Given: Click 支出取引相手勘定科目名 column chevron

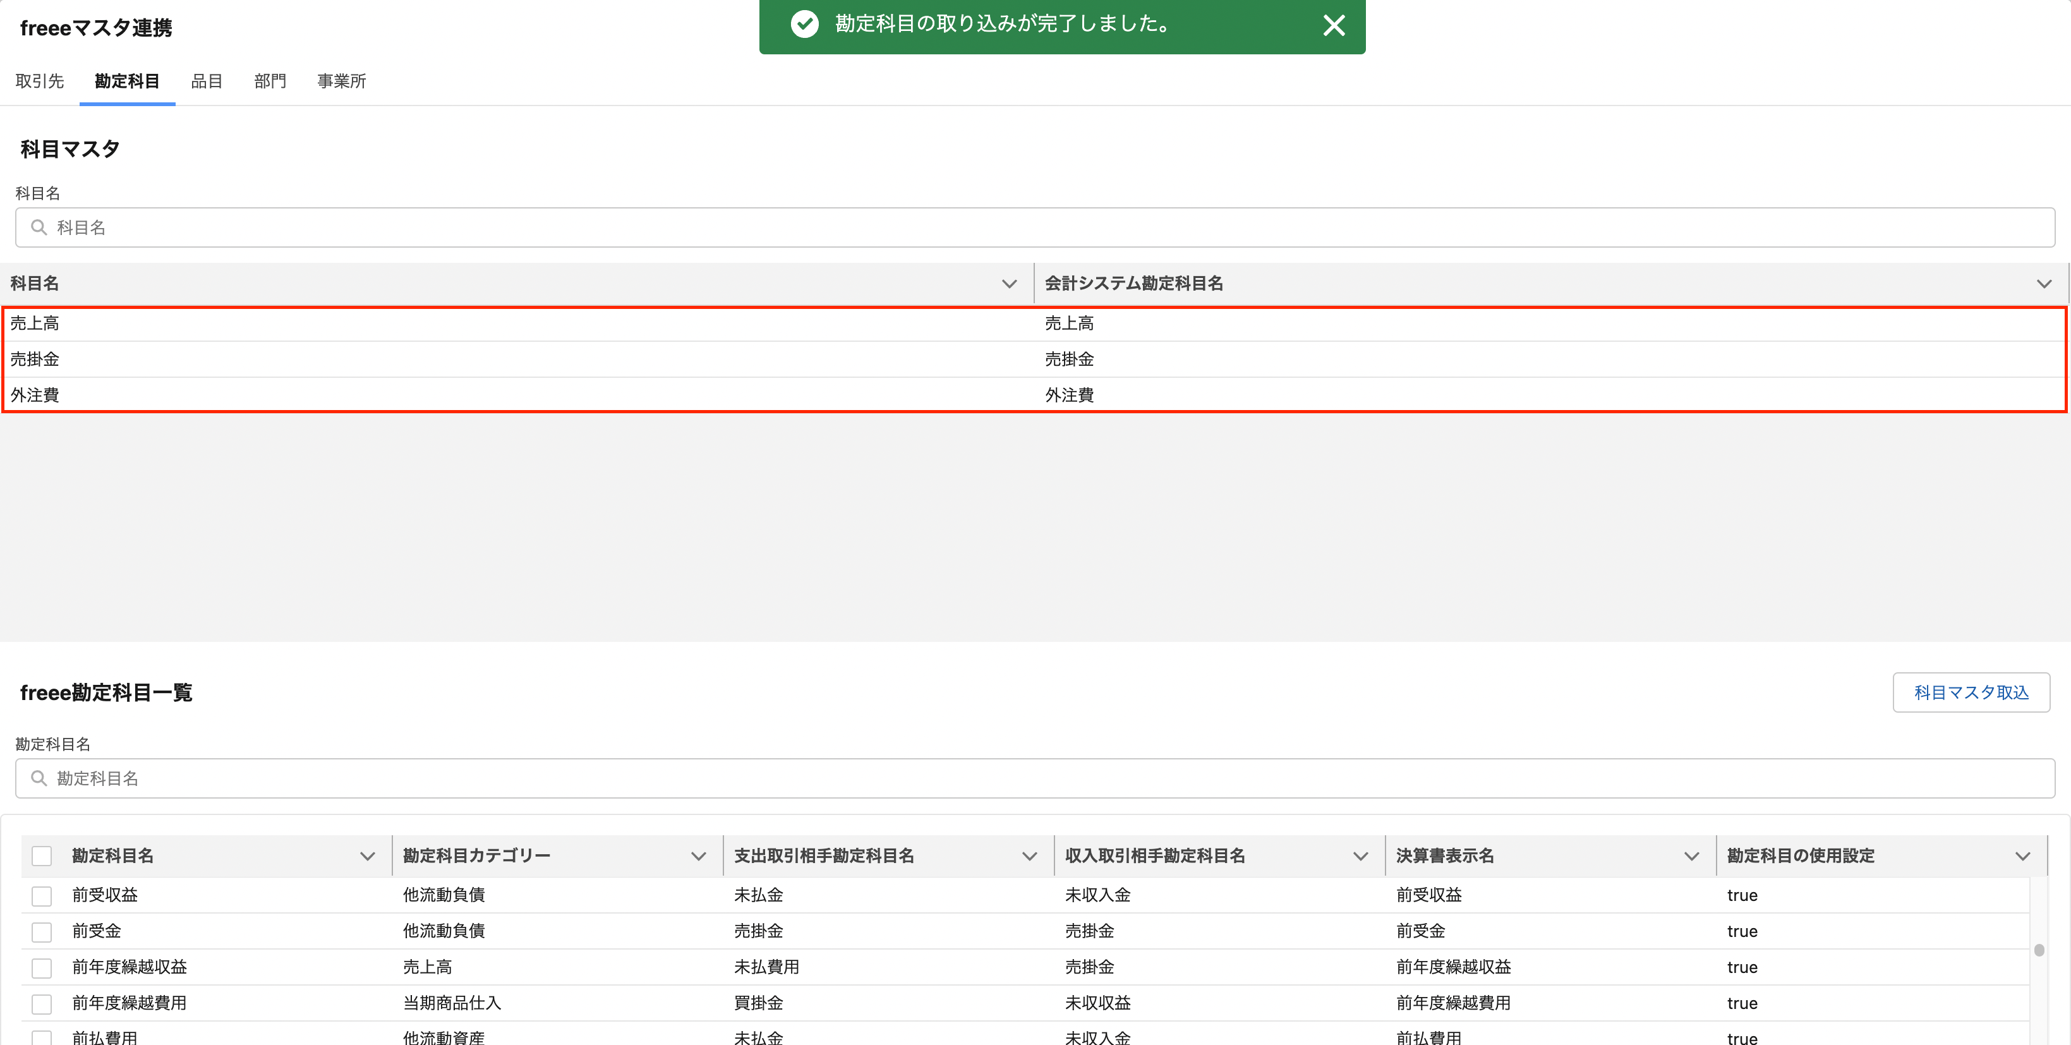Looking at the screenshot, I should coord(1029,856).
